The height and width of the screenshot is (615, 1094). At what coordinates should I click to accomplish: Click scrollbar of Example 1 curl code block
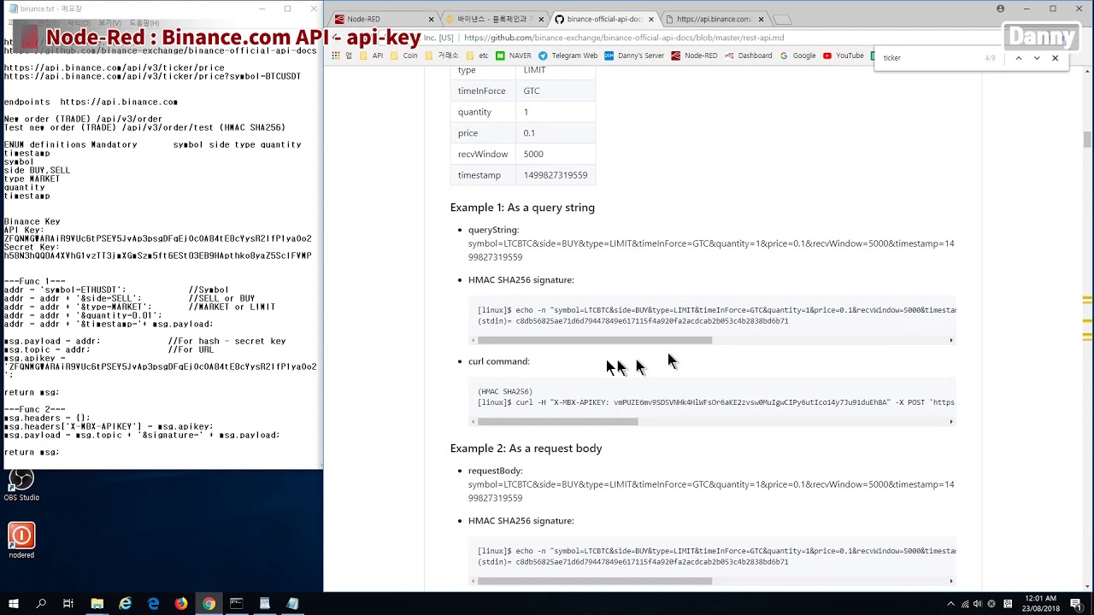pos(558,421)
